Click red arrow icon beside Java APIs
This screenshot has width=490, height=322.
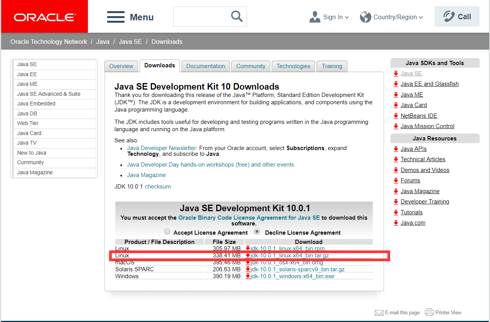tap(396, 149)
